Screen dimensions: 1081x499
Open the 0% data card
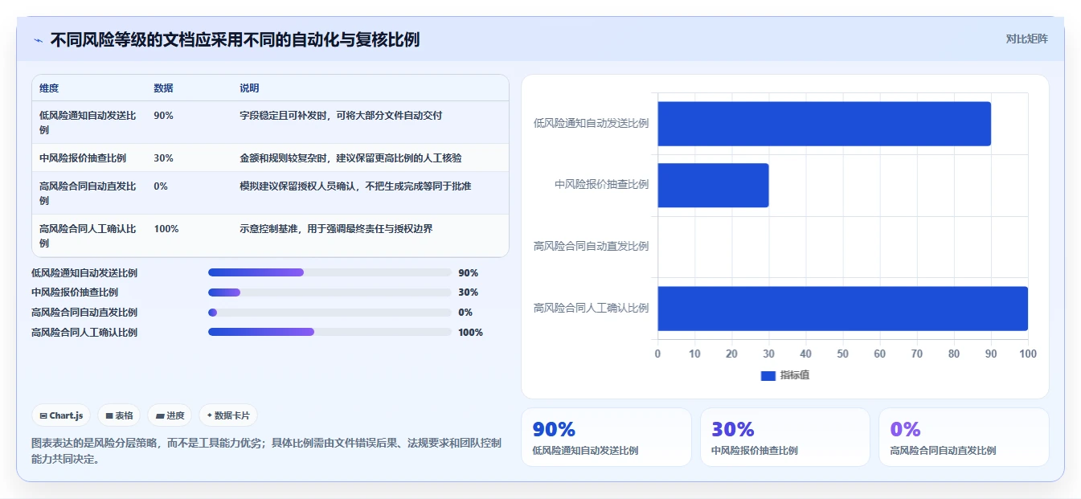(x=964, y=437)
